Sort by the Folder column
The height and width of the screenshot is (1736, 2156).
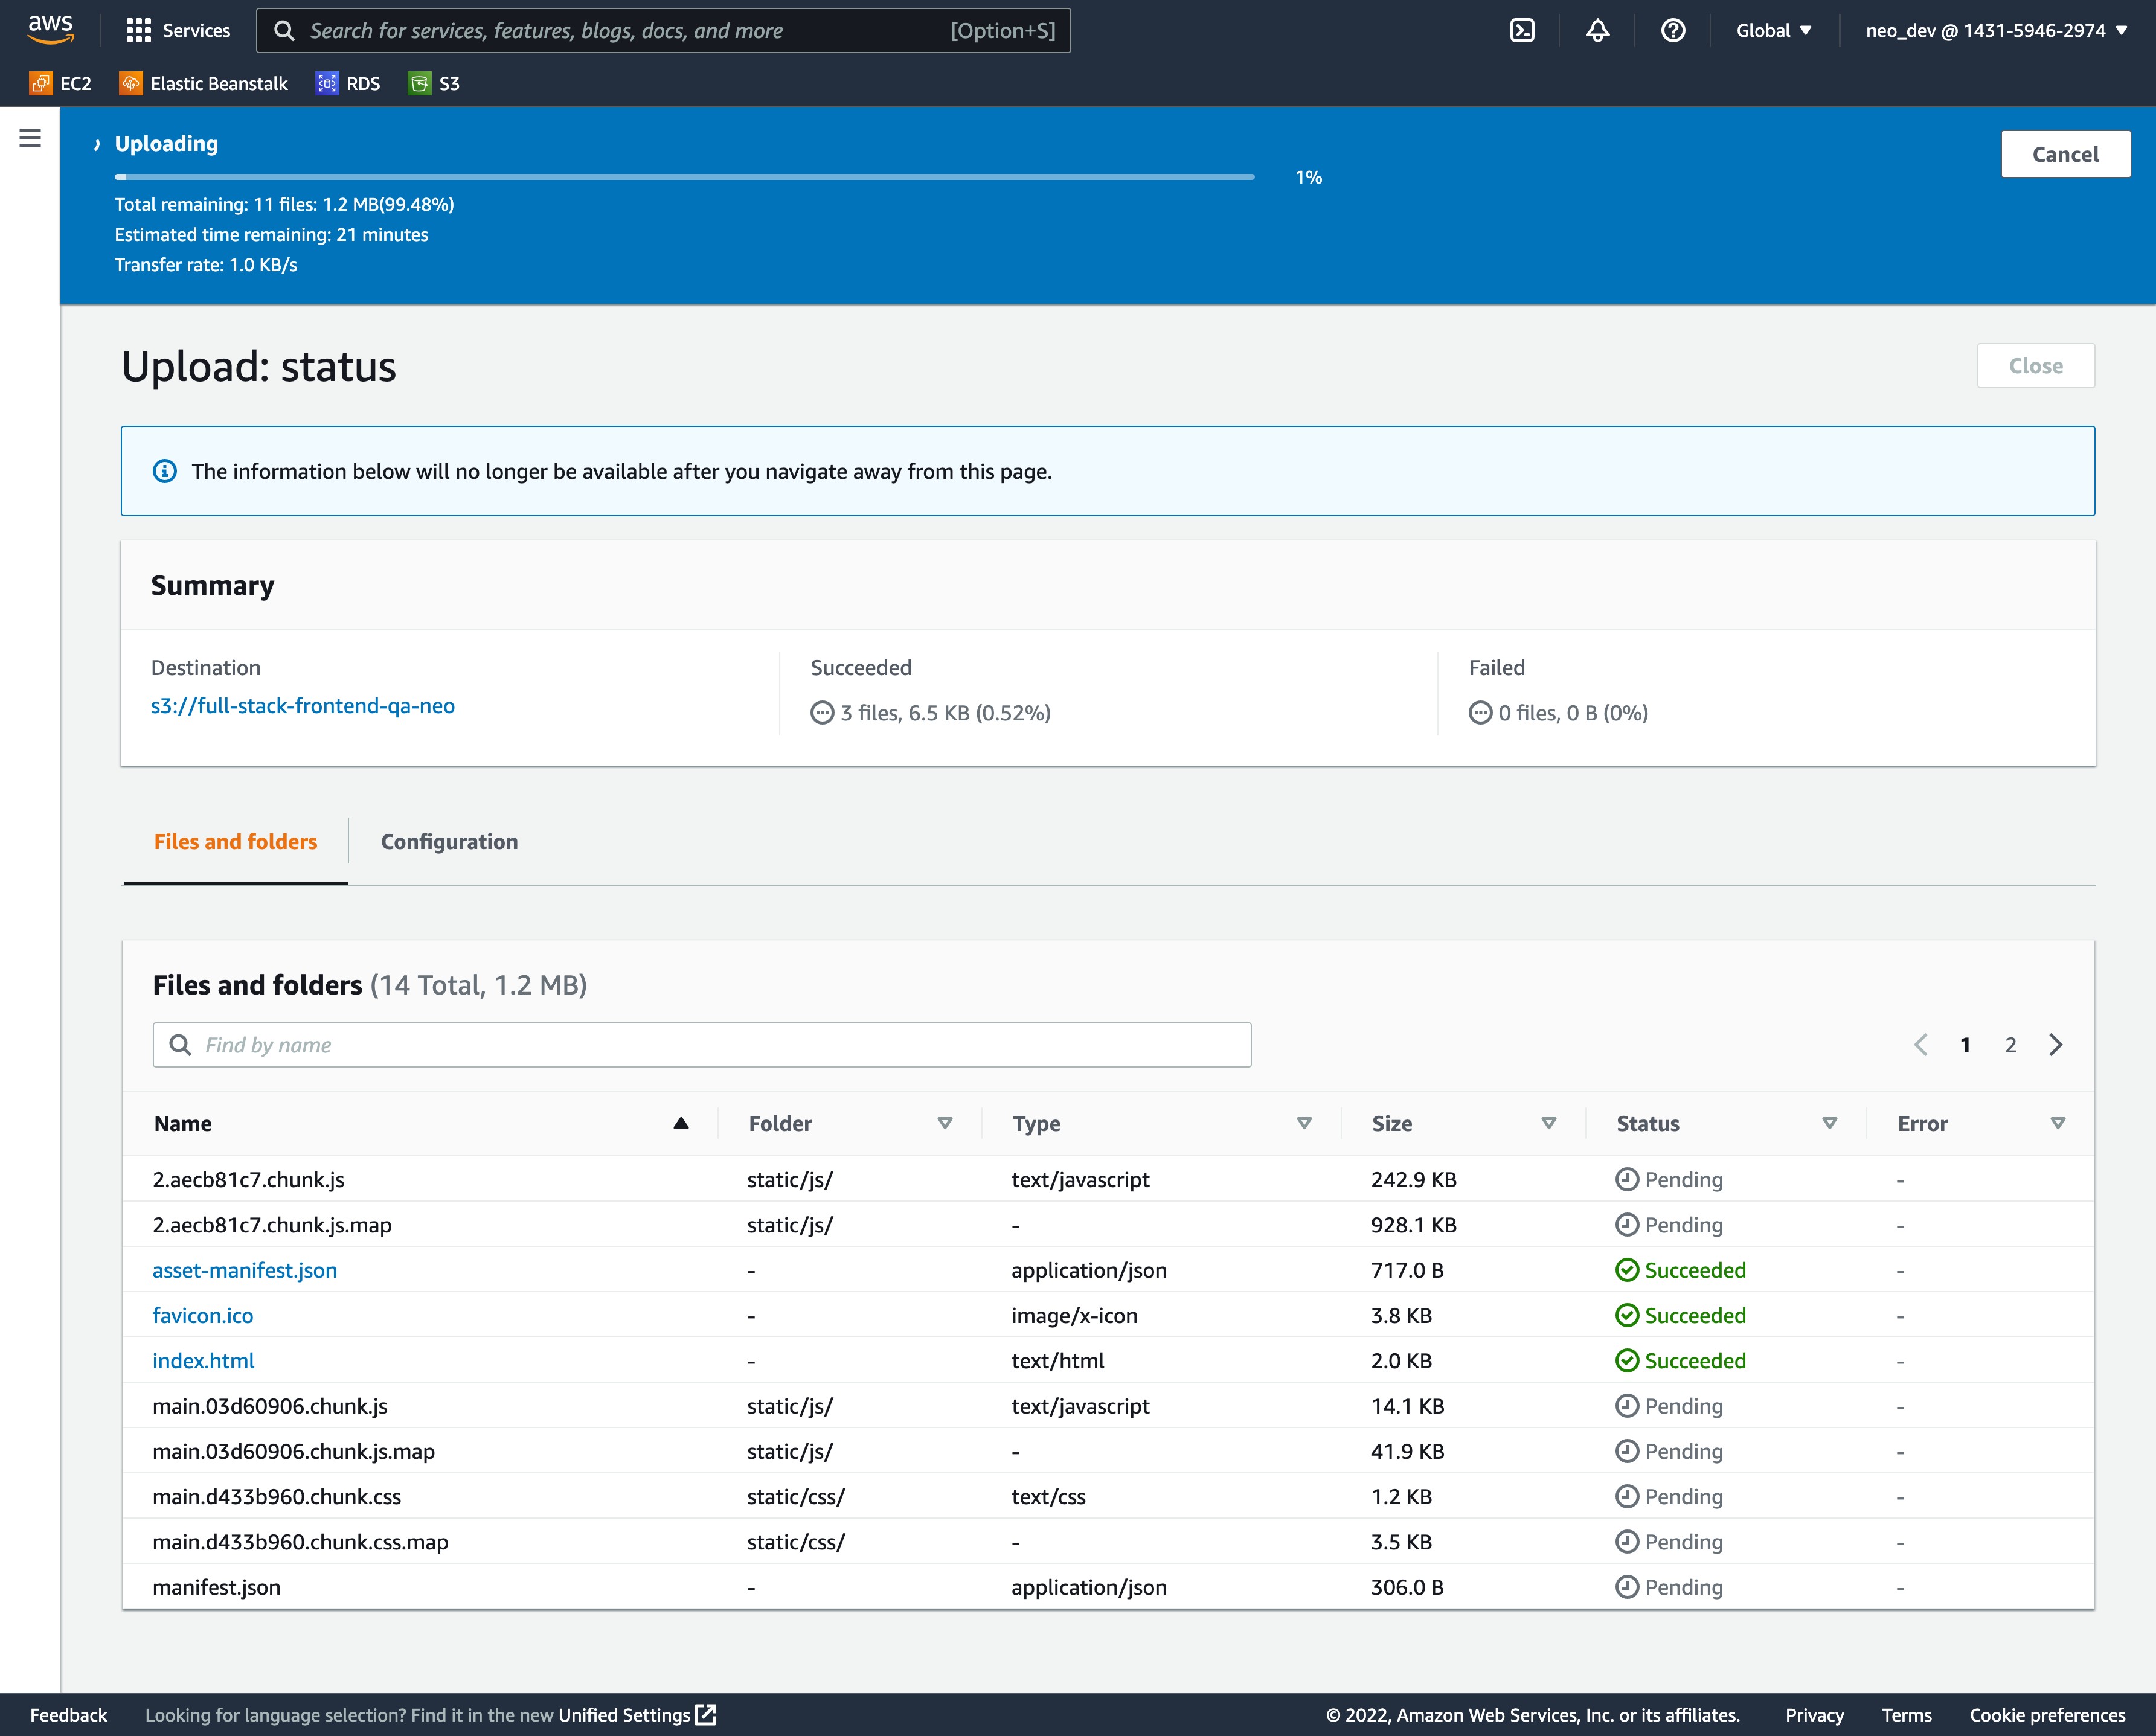850,1123
